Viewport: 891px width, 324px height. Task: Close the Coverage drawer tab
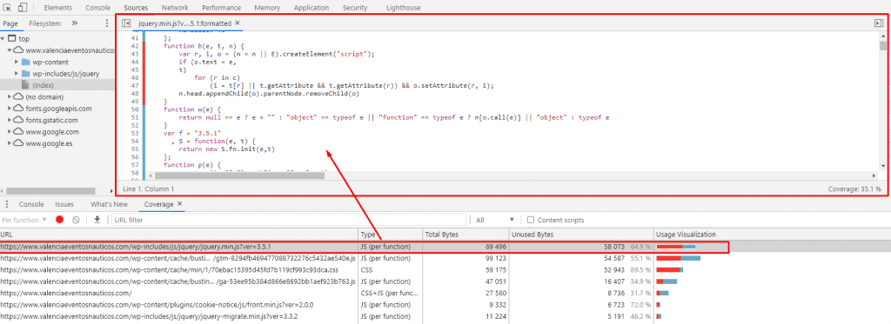(x=179, y=204)
